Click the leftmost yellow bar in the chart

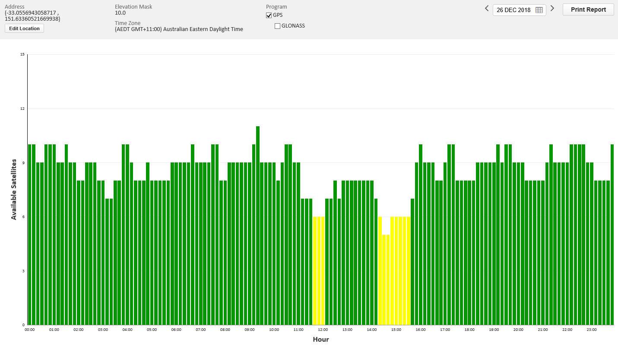click(315, 271)
